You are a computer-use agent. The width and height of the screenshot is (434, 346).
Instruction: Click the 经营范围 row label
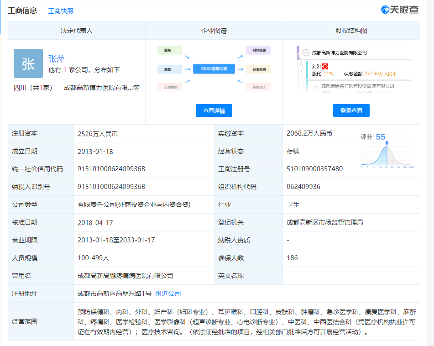click(x=25, y=322)
